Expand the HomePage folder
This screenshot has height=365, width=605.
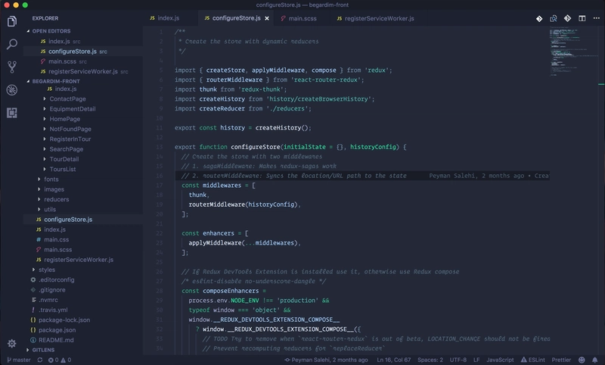[x=64, y=119]
